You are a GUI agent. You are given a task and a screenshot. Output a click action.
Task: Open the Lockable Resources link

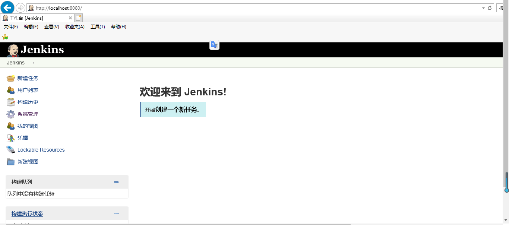pos(41,150)
